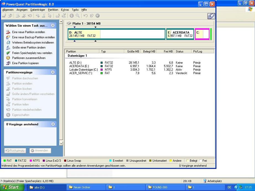Select the D: ALTE partition in disk map
The image size is (255, 191).
click(x=116, y=34)
